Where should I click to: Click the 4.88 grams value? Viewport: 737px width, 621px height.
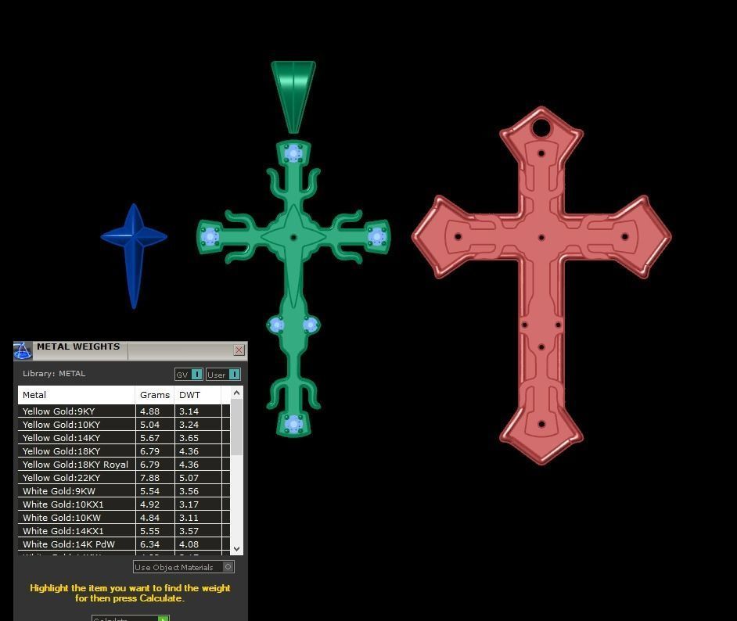click(150, 411)
